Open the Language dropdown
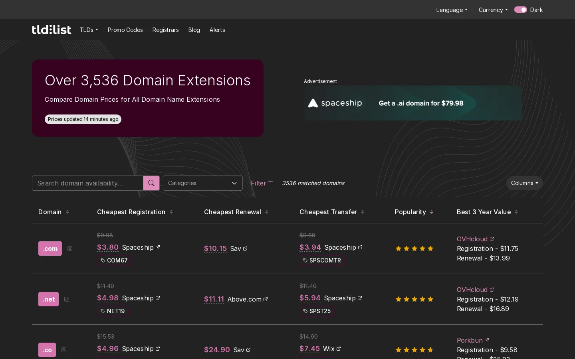This screenshot has height=359, width=575. tap(452, 10)
